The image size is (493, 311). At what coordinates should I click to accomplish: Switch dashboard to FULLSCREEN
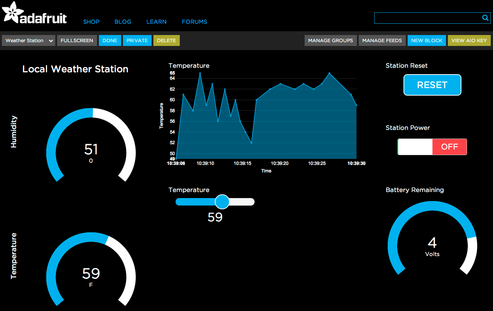77,41
